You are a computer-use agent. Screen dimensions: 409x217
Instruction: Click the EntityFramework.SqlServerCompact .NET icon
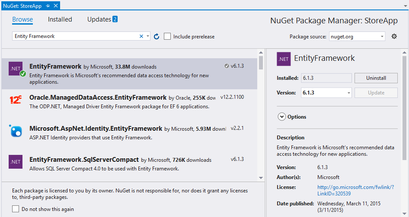(x=16, y=161)
